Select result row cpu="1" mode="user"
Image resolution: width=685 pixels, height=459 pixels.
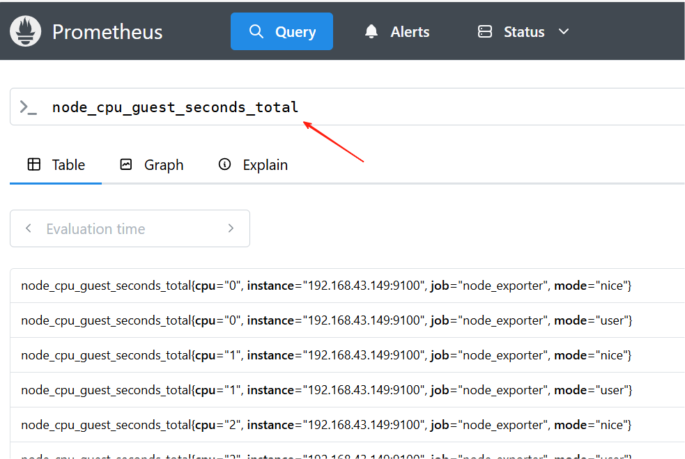tap(347, 390)
